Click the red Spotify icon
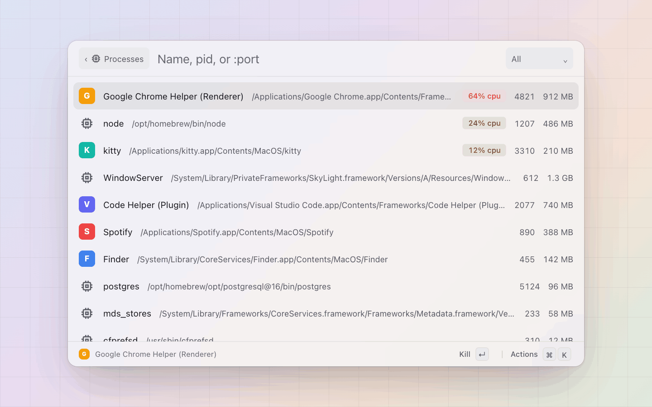Screen dimensions: 652x407 click(x=87, y=232)
